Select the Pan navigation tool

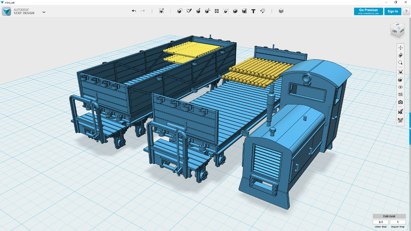400,48
